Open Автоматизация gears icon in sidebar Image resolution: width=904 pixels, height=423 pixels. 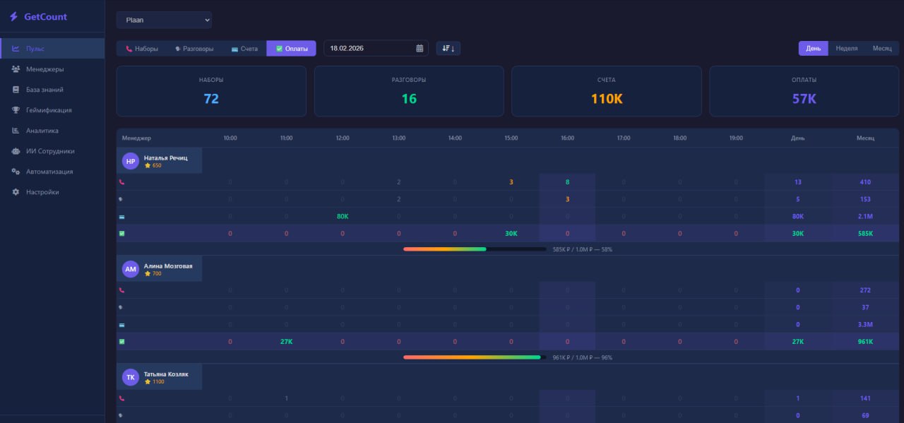16,172
